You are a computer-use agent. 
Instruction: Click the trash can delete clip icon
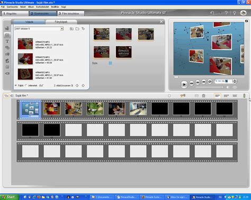[x=203, y=96]
